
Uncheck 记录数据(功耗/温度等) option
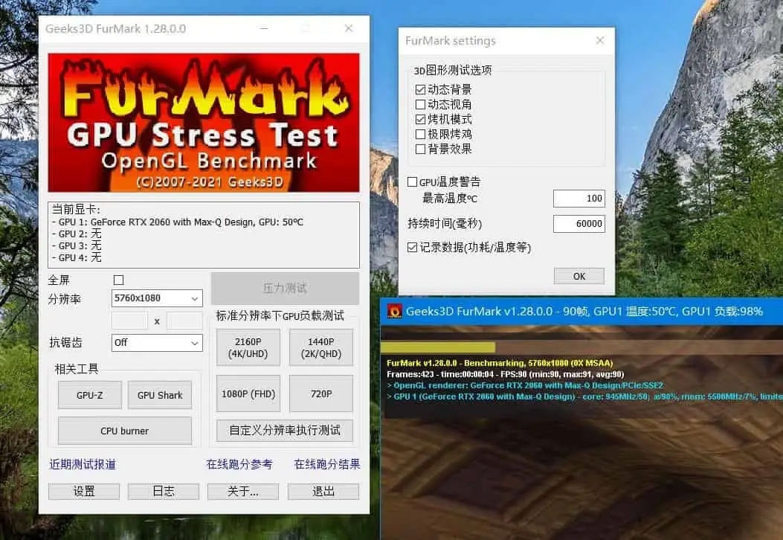pyautogui.click(x=412, y=247)
